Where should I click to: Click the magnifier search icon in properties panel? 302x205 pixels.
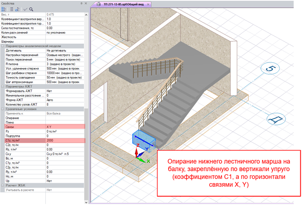click(x=31, y=9)
